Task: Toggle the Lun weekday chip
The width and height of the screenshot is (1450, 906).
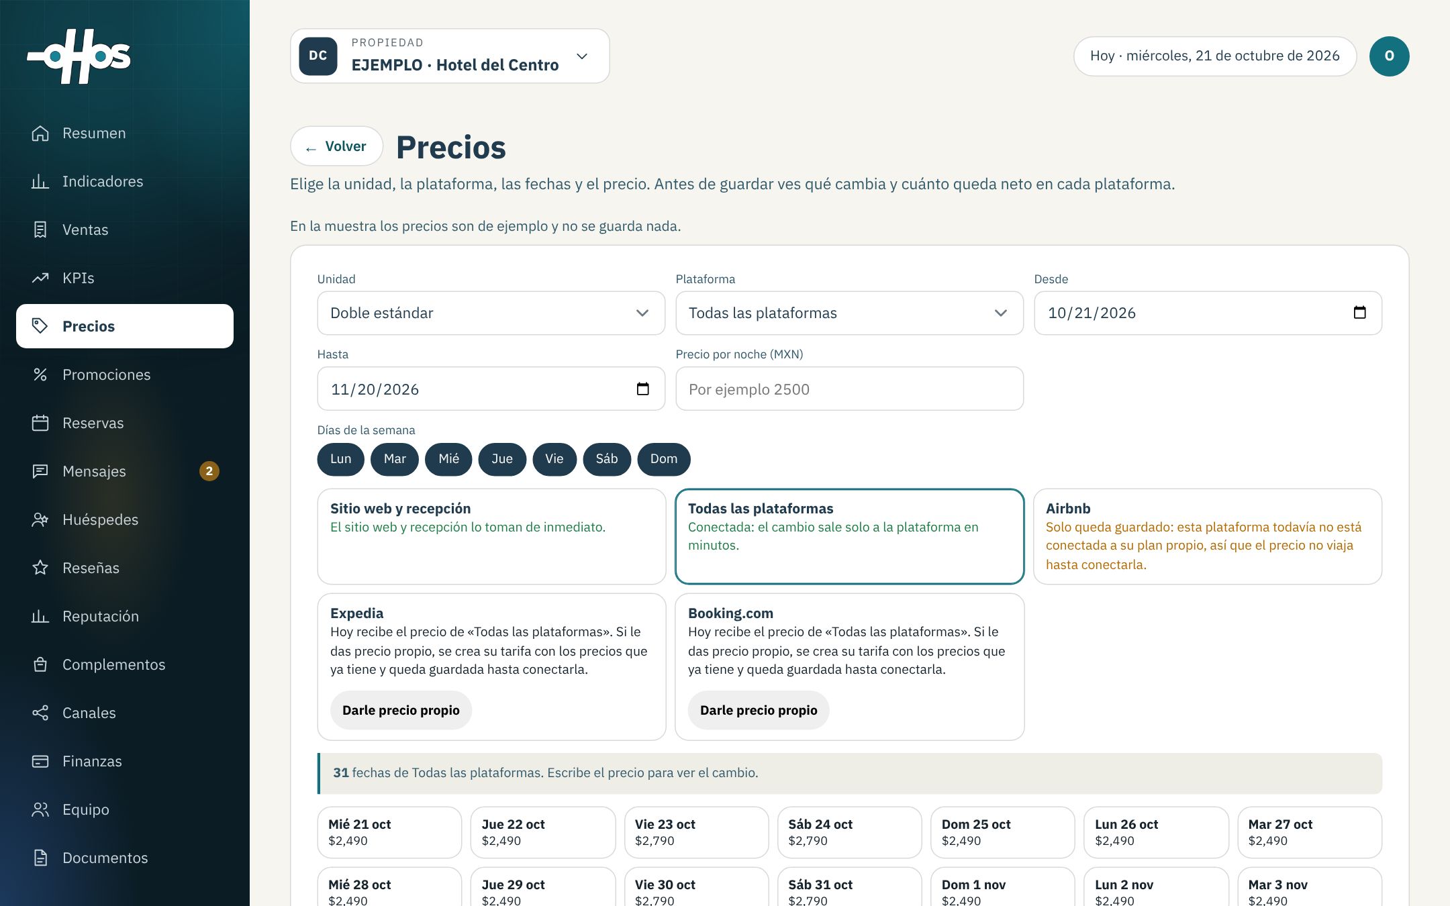Action: tap(340, 459)
